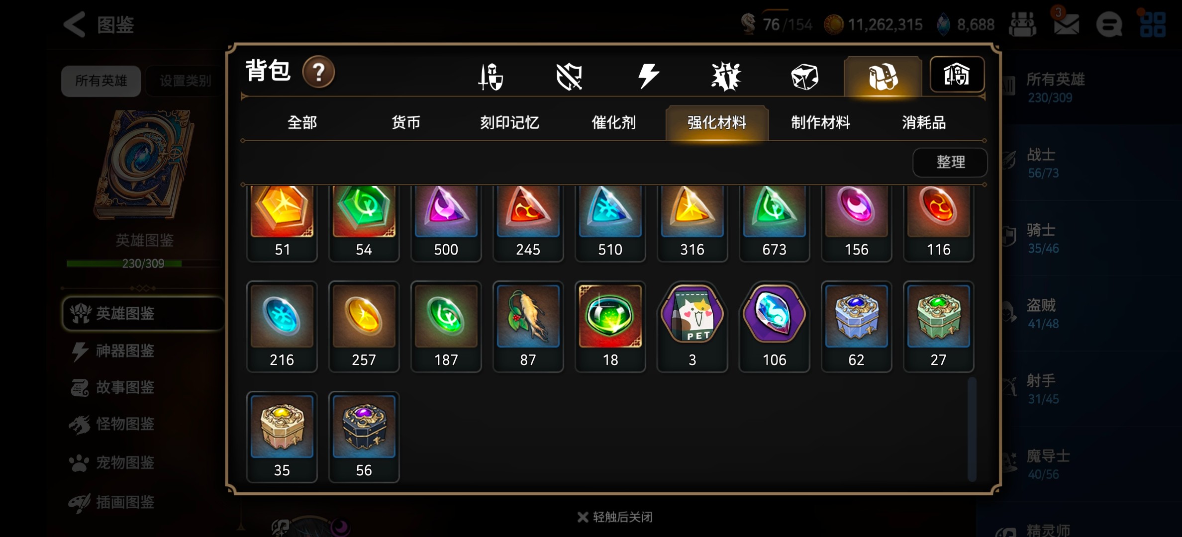Select the weapon equipment category icon
The width and height of the screenshot is (1182, 537).
(x=491, y=77)
